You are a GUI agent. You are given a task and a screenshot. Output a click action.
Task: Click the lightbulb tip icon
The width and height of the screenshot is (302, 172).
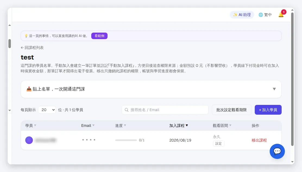click(26, 36)
